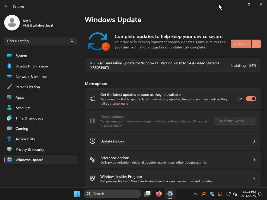Show hidden tray icons chevron
The height and width of the screenshot is (200, 267).
click(195, 194)
